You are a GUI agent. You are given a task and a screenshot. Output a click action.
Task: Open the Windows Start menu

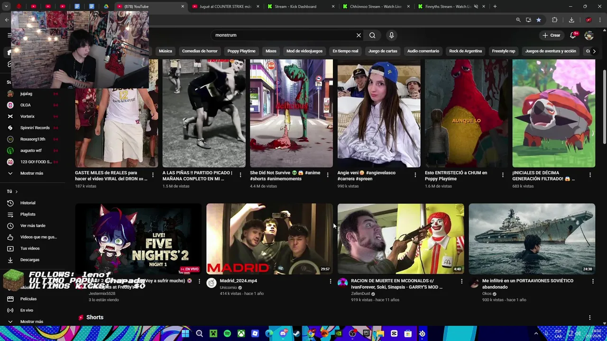click(x=185, y=333)
